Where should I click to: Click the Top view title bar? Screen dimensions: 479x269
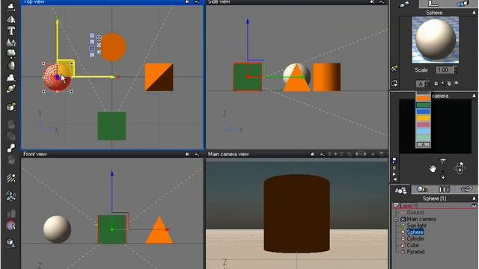112,2
